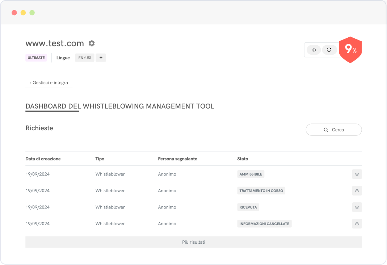Load more with Più risultati button
387x265 pixels.
[x=193, y=242]
